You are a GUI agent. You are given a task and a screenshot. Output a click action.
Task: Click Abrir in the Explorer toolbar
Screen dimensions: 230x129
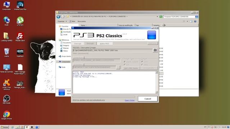pos(72,21)
